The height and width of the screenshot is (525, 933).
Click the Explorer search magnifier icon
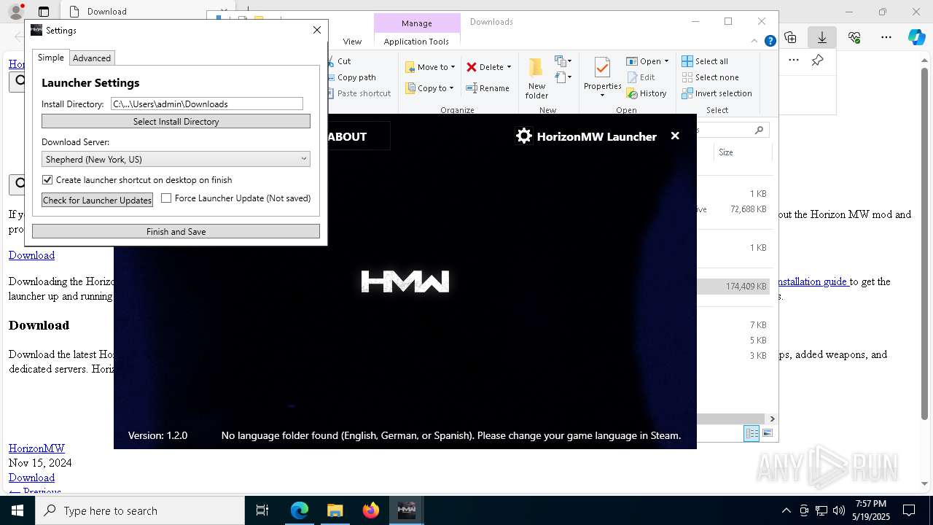[x=759, y=130]
